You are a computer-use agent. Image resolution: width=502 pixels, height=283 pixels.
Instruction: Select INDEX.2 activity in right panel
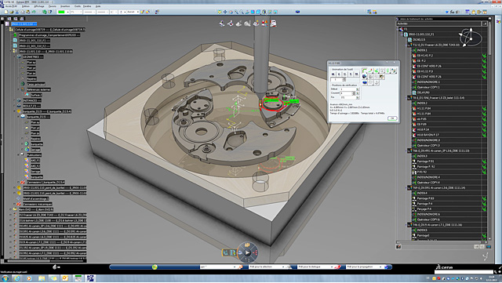422,103
